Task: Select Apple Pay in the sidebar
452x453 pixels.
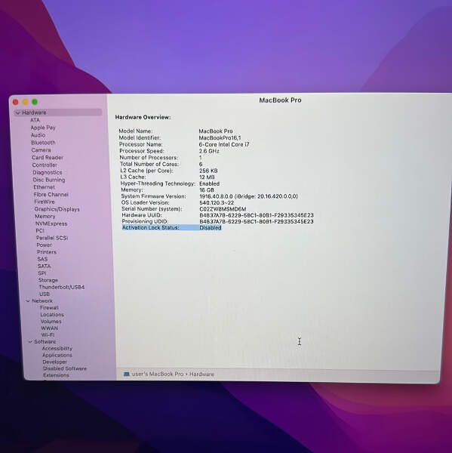Action: pos(43,128)
